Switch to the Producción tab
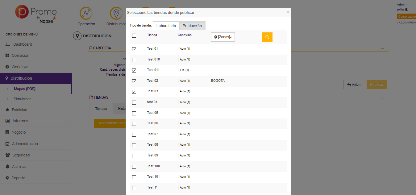 pyautogui.click(x=192, y=26)
